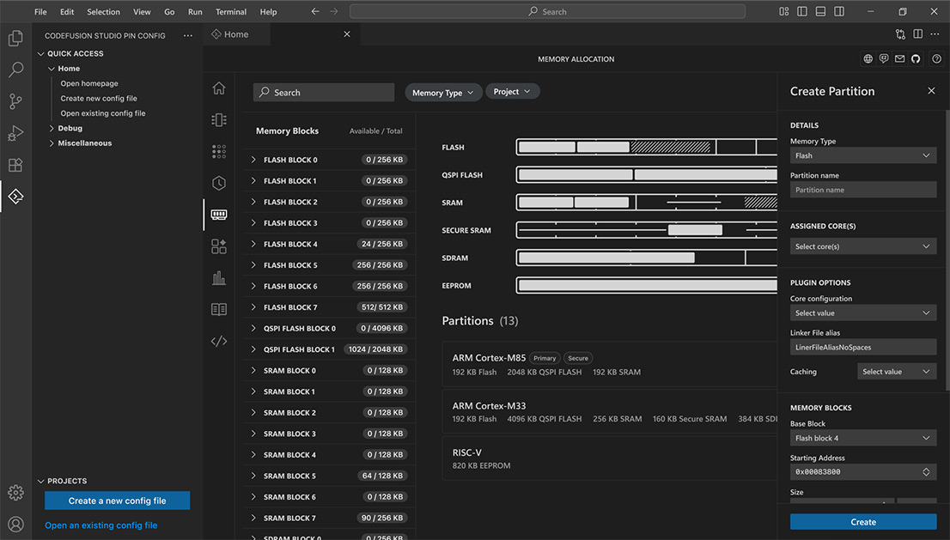Open the Registers dot-grid tool icon
This screenshot has height=540, width=950.
pyautogui.click(x=219, y=151)
